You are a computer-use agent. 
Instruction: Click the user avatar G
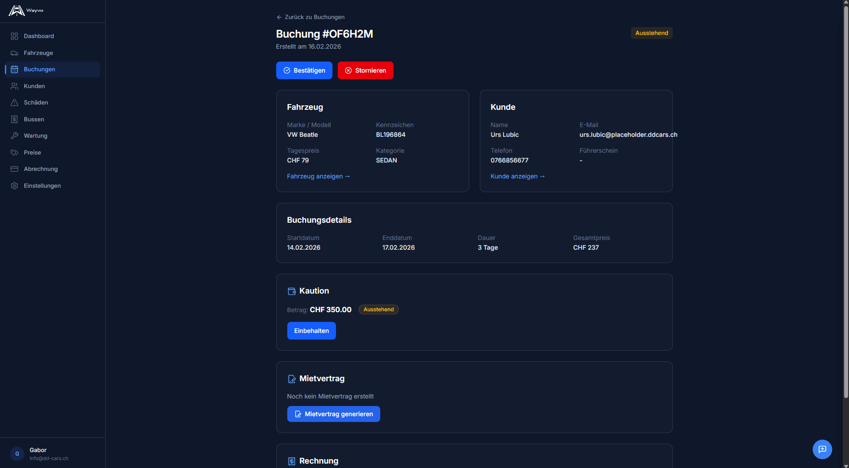pos(17,454)
